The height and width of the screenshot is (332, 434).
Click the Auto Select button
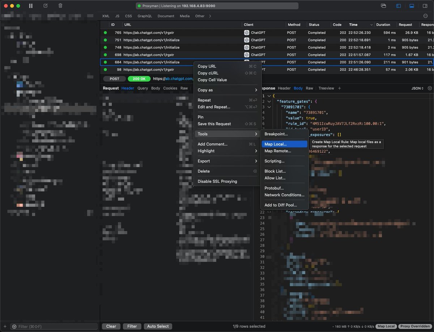point(158,326)
